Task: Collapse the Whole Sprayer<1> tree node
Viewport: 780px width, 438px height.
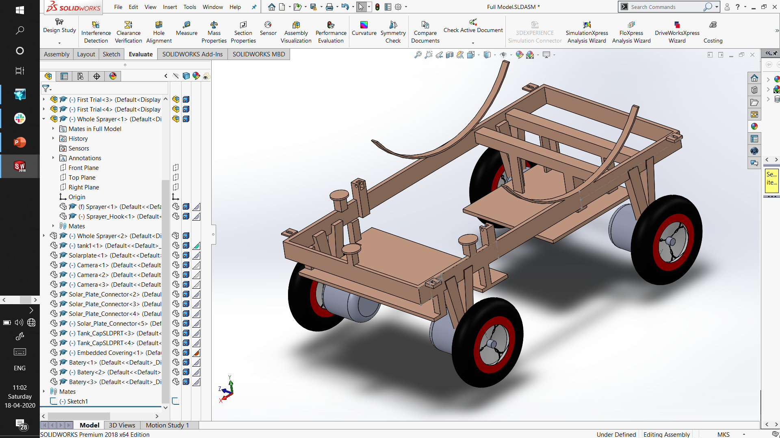Action: [44, 119]
